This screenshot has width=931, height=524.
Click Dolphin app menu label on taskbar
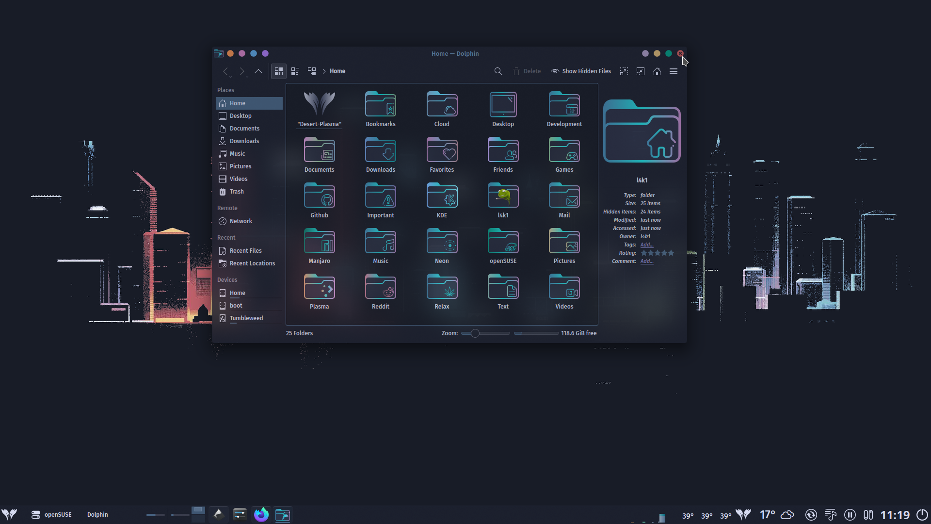tap(97, 515)
